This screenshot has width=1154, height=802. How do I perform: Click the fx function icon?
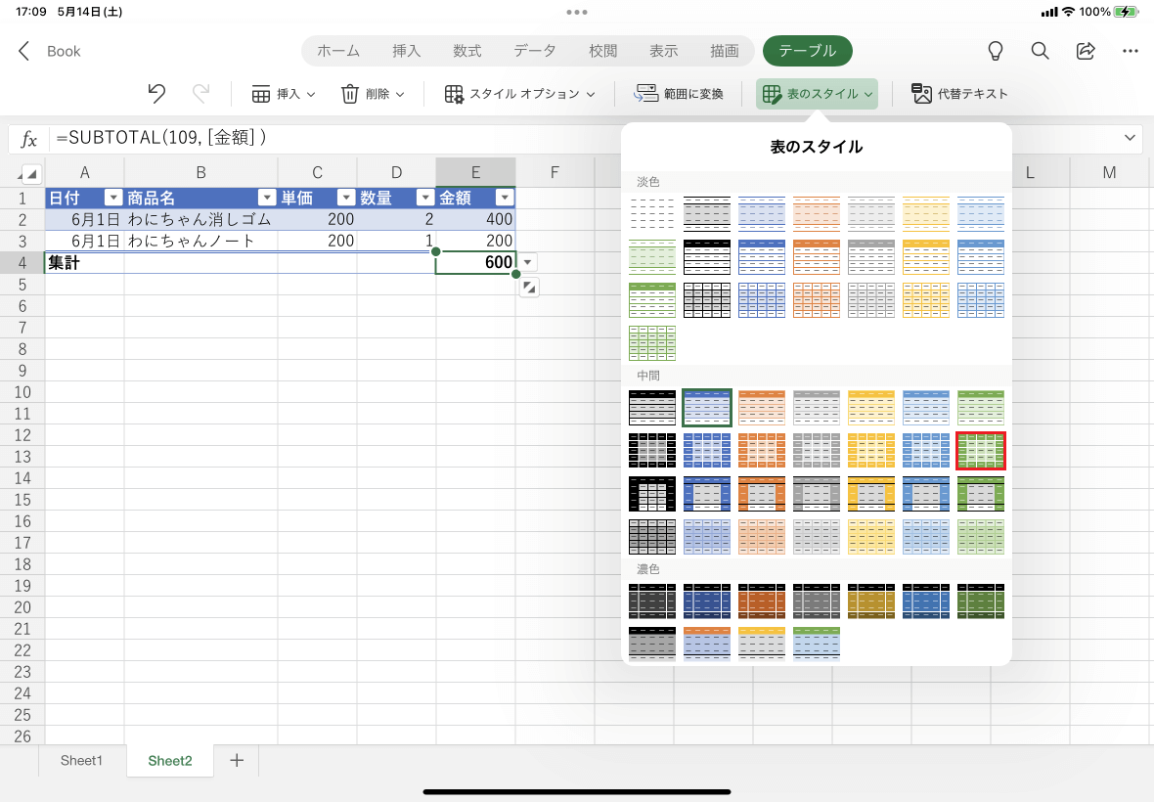pyautogui.click(x=28, y=138)
